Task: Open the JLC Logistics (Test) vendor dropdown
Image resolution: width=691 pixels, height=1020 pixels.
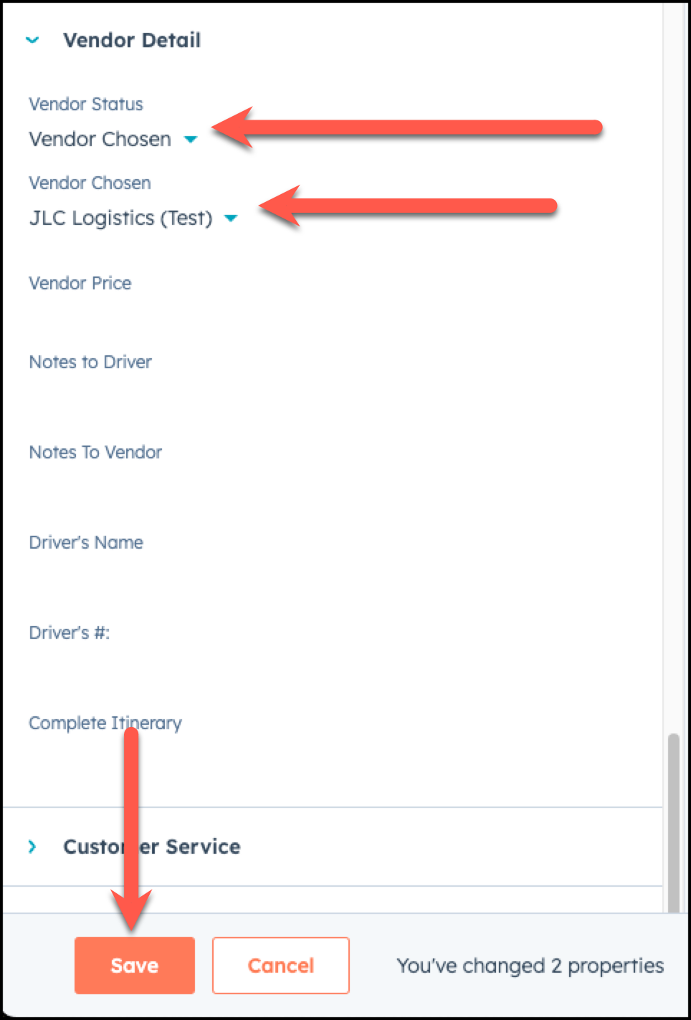Action: click(x=121, y=218)
